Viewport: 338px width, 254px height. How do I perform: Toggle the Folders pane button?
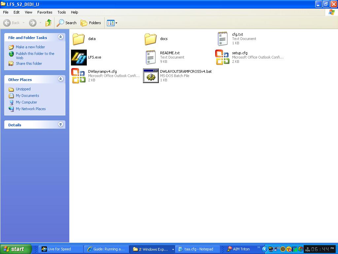coord(91,23)
